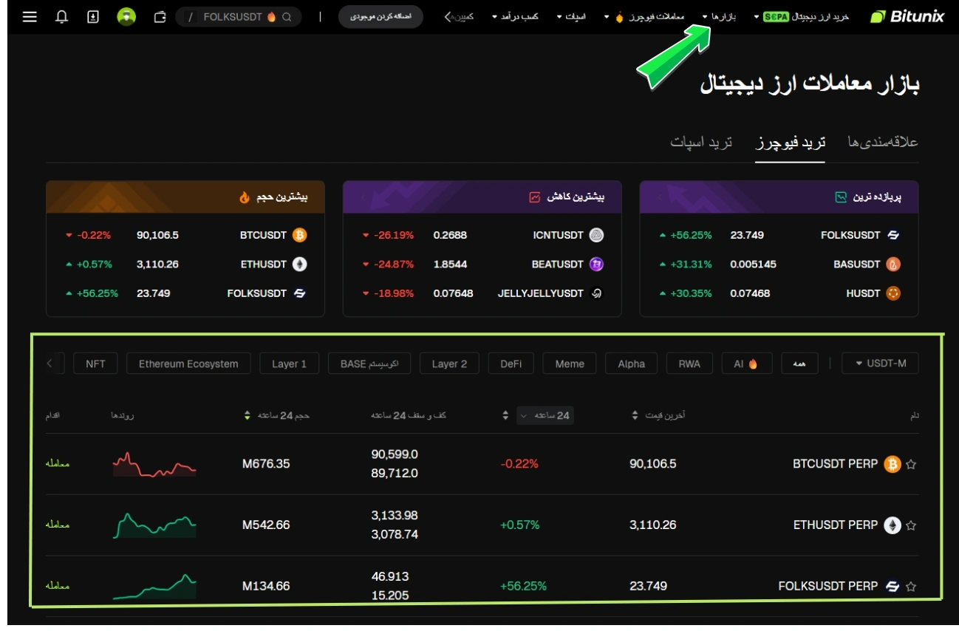Viewport: 959px width, 631px height.
Task: Click the Bitunix logo
Action: pos(907,16)
